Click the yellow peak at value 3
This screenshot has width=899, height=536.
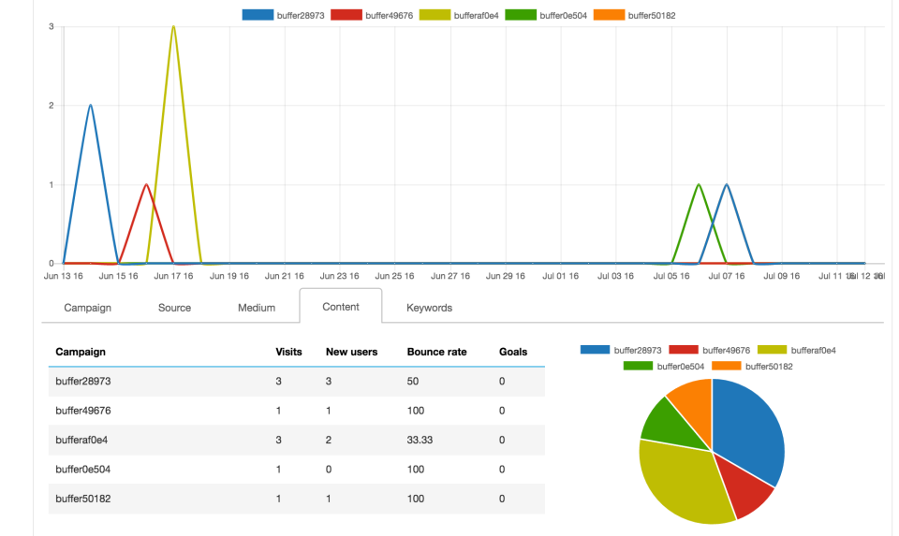point(174,27)
